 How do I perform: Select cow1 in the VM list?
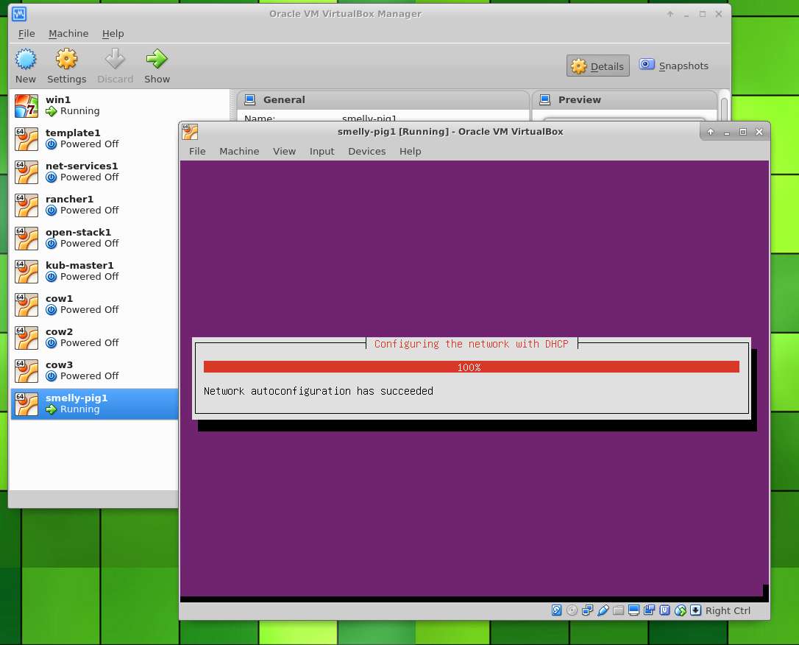(x=93, y=304)
